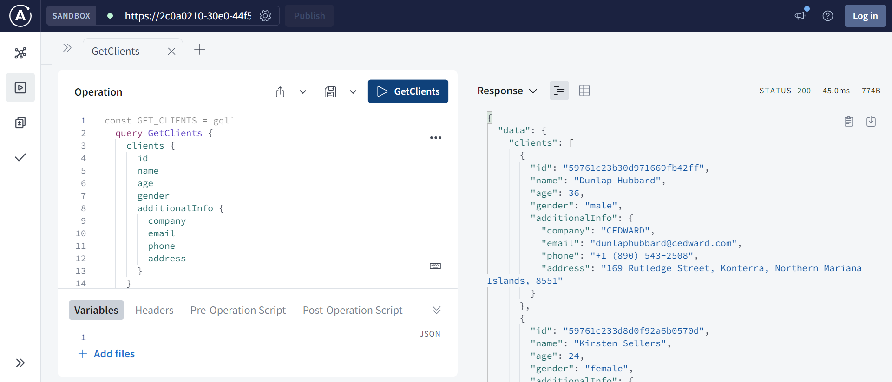Screen dimensions: 892x382
Task: Click the "Dunlap Hubbard" name value
Action: click(x=617, y=181)
